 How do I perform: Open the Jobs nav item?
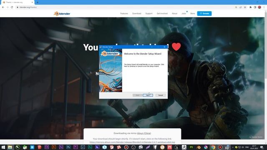pyautogui.click(x=184, y=13)
